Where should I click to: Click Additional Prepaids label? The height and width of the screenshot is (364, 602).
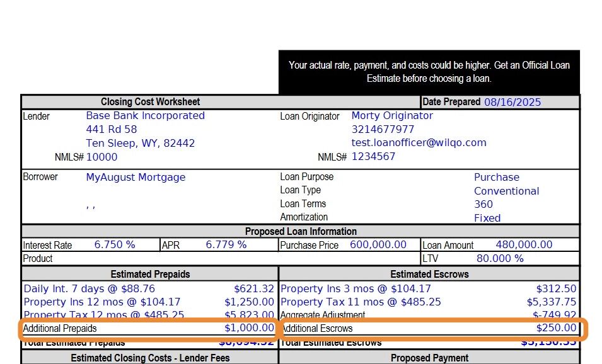tap(59, 328)
